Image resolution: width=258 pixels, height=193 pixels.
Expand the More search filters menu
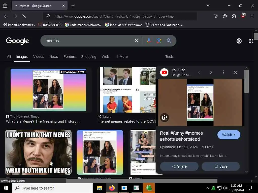[x=122, y=57]
